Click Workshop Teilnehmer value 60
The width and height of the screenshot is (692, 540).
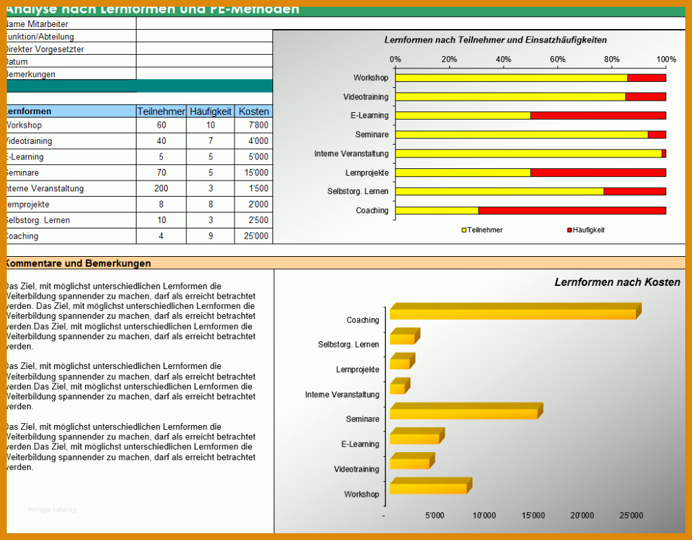(161, 125)
